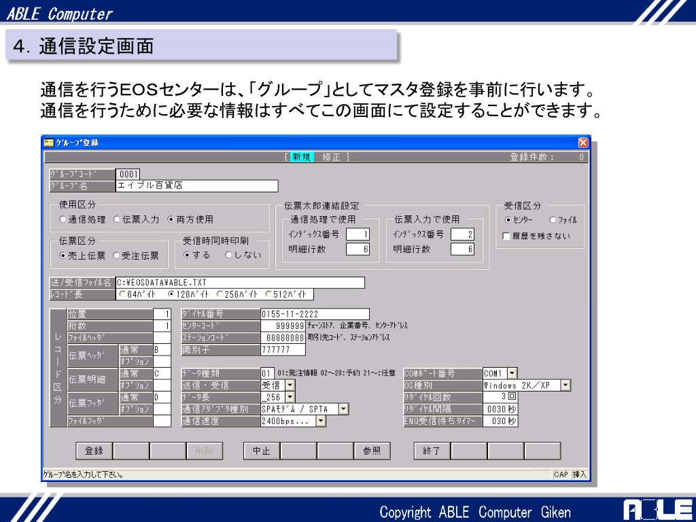
Task: Click the 削除 button
Action: (x=204, y=451)
